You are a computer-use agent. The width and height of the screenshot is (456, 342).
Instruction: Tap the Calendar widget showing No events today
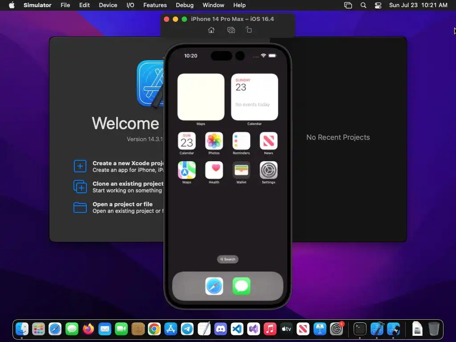tap(254, 97)
